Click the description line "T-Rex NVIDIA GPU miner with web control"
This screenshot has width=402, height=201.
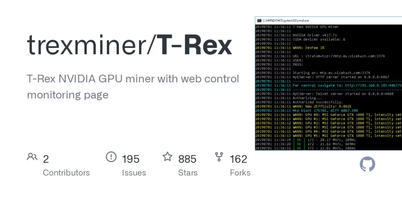[x=133, y=79]
